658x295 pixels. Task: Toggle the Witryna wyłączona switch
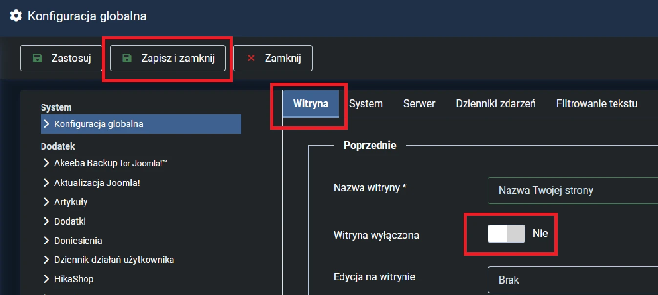[506, 234]
